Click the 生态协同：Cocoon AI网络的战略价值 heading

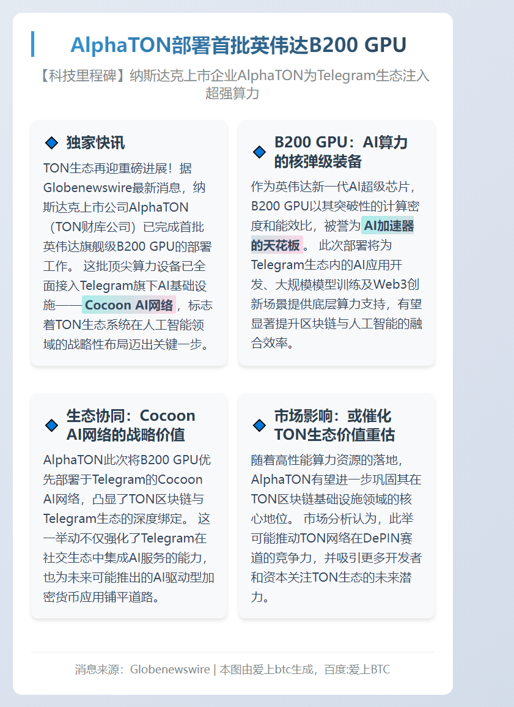click(130, 424)
